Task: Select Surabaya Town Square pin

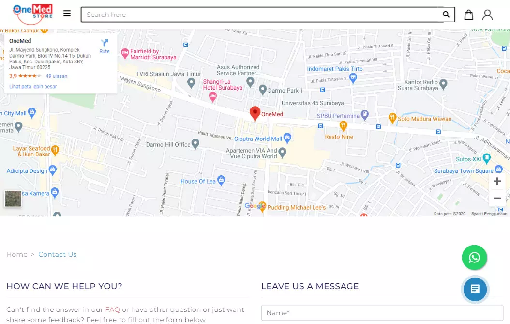Action: 498,170
